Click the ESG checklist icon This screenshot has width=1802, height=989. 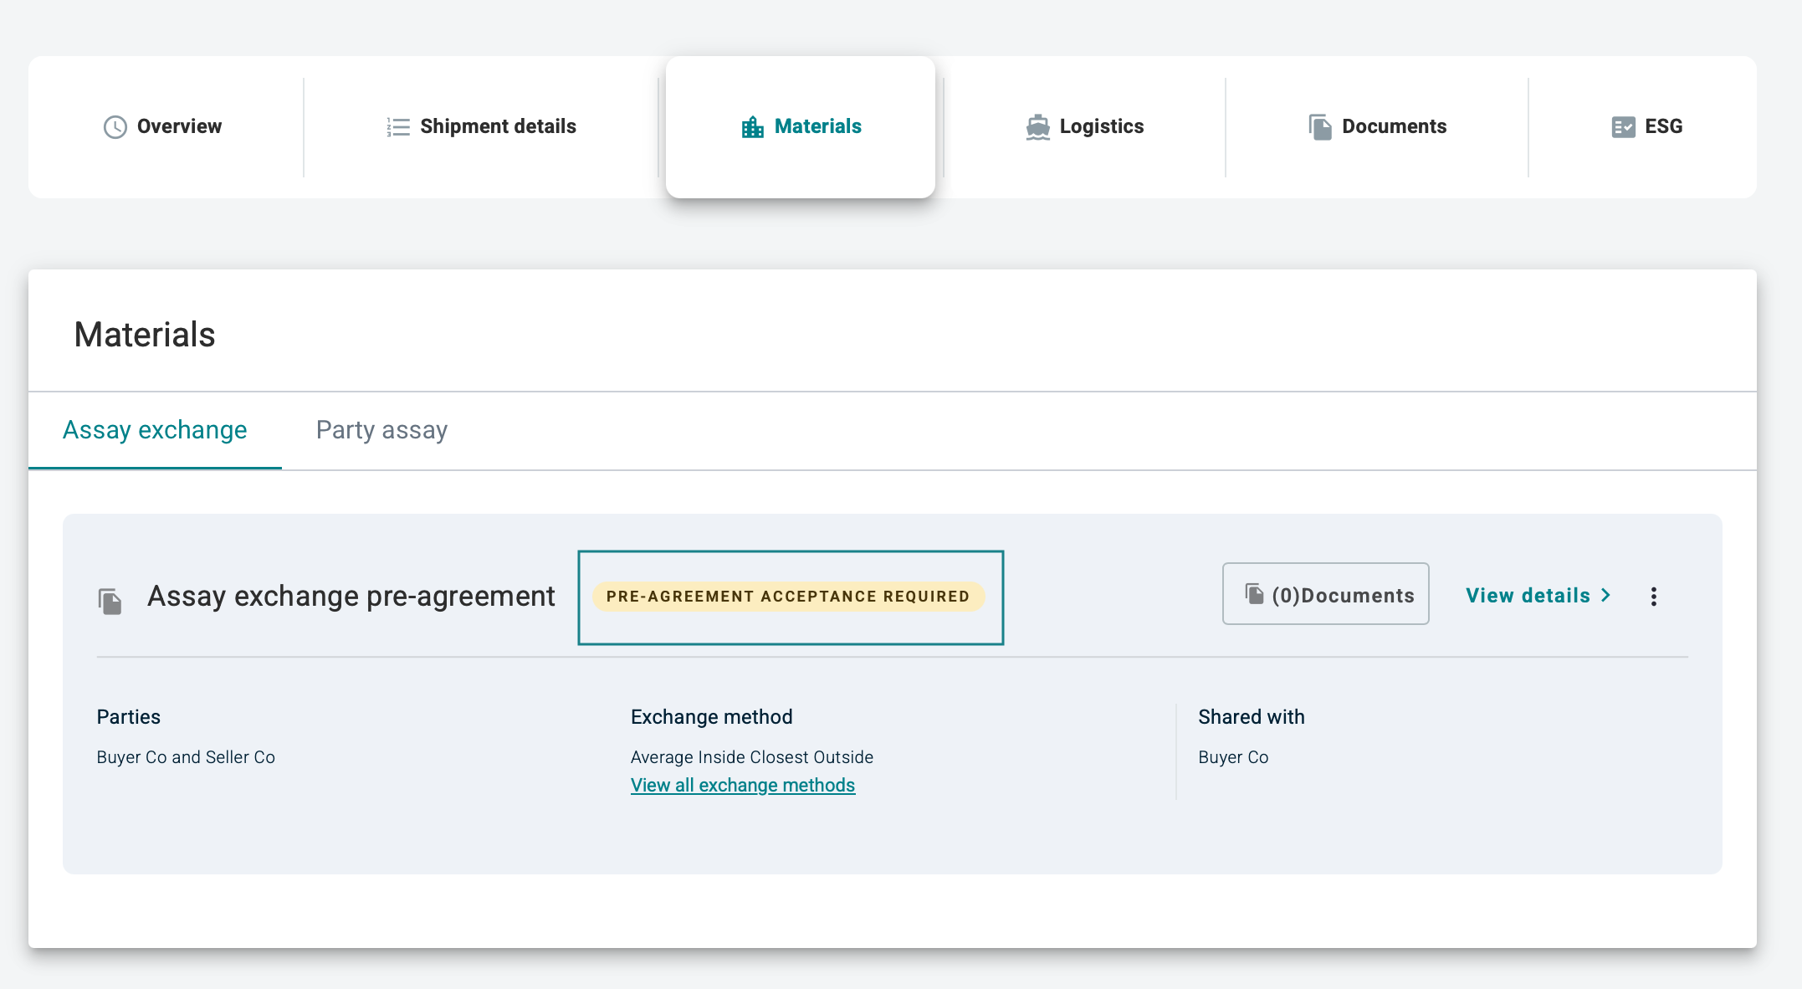[1623, 127]
